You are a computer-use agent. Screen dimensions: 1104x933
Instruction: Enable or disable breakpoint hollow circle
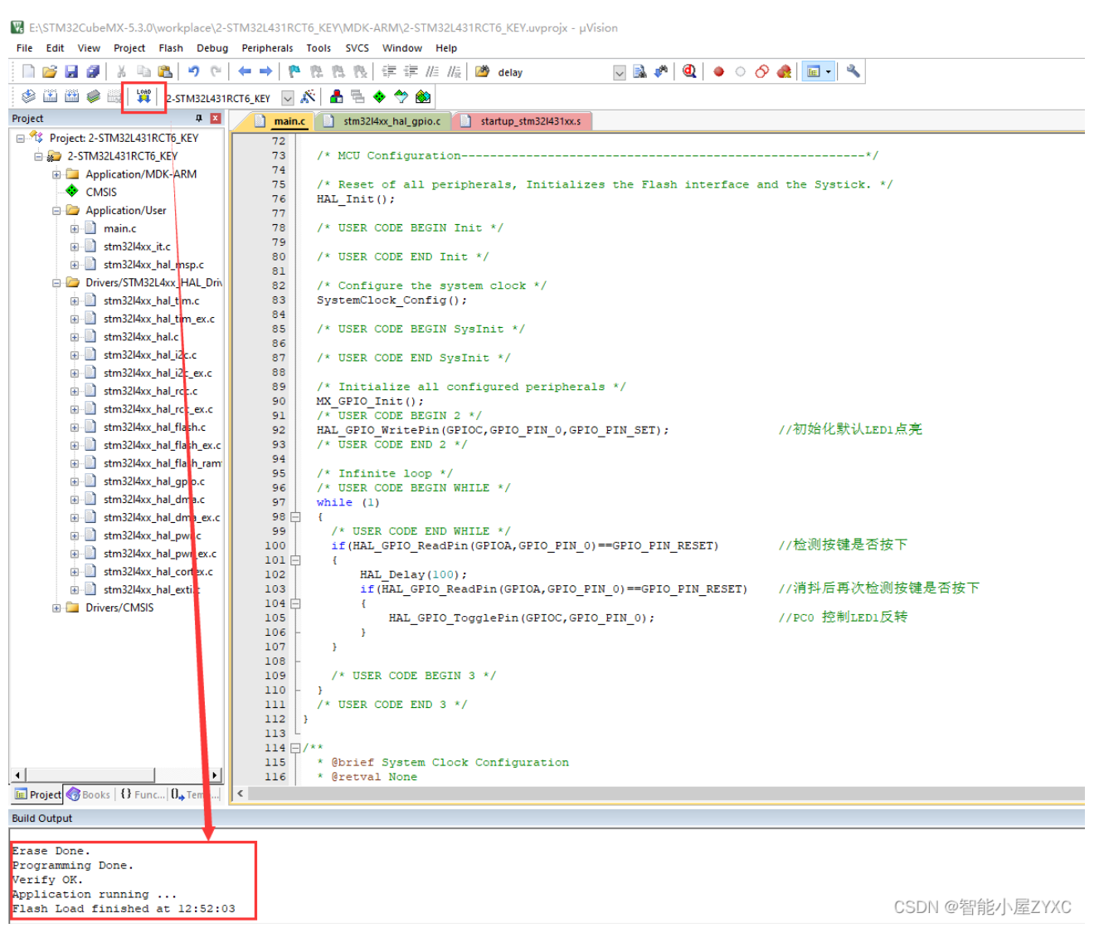741,72
